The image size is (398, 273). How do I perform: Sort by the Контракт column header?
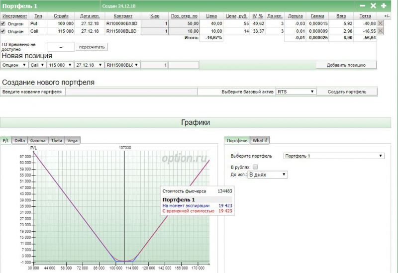123,16
